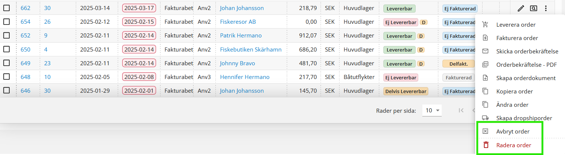Screen dimensions: 565x155
Task: Click the Delvis Levererbar status badge
Action: coord(406,91)
